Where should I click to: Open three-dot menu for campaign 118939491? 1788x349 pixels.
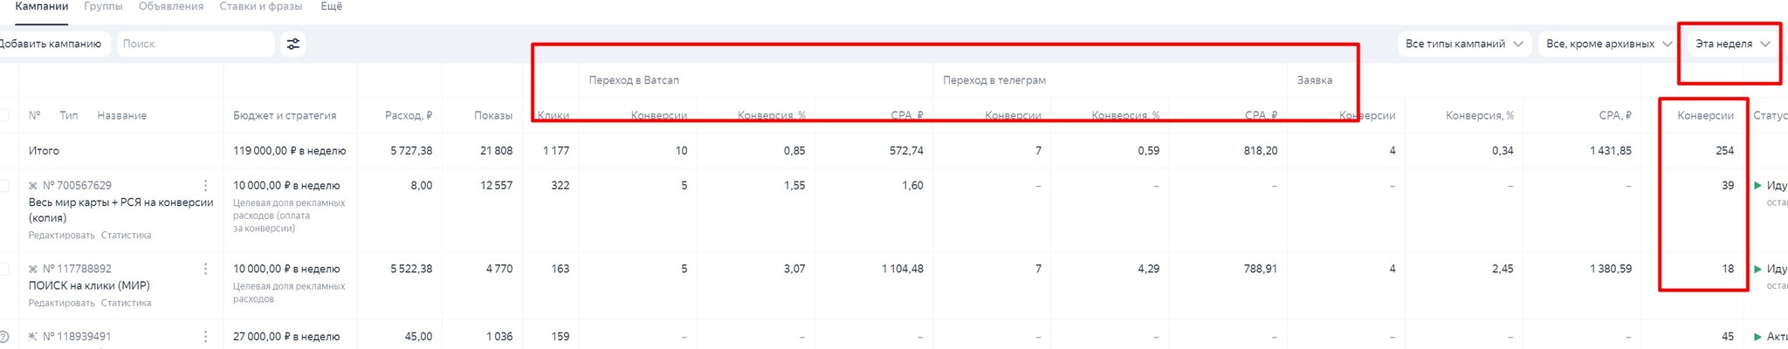pyautogui.click(x=205, y=337)
